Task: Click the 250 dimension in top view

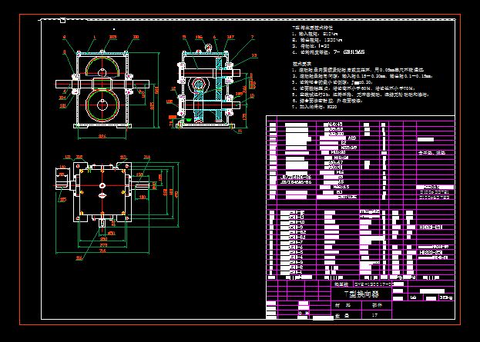Action: tap(104, 239)
